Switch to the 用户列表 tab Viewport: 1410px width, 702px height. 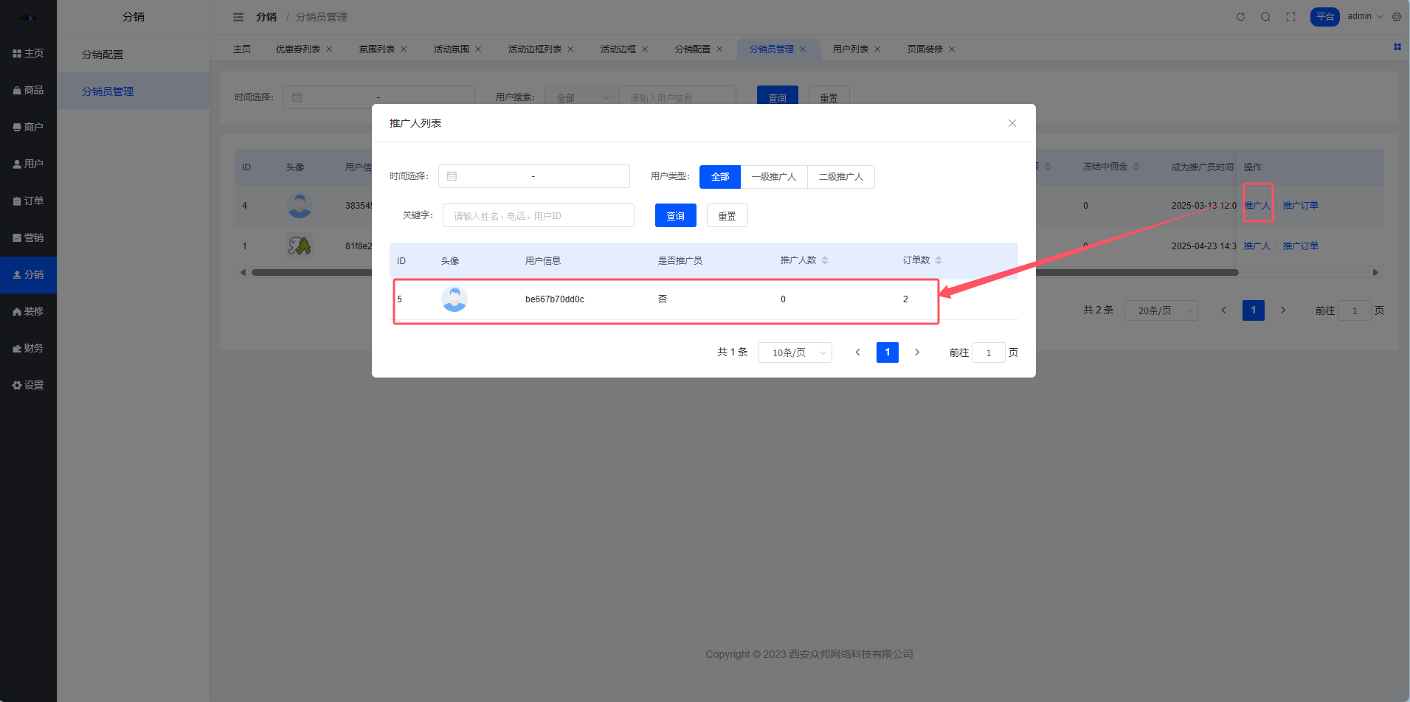(850, 49)
